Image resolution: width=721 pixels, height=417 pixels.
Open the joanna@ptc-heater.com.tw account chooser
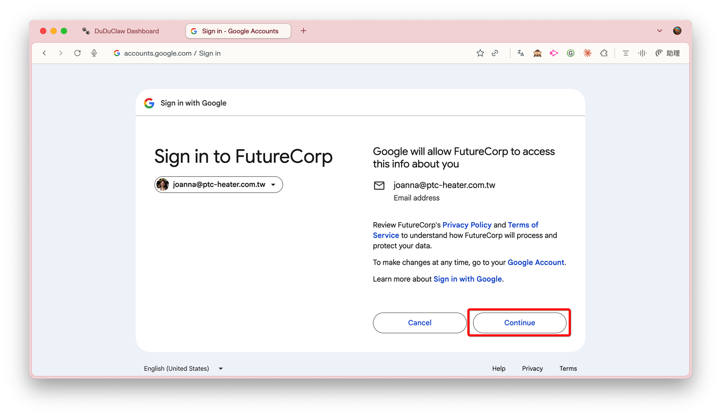pyautogui.click(x=219, y=184)
